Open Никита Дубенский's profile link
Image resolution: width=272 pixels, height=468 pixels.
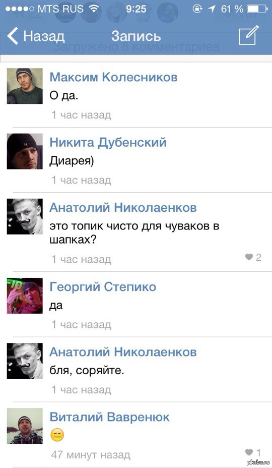pyautogui.click(x=108, y=142)
